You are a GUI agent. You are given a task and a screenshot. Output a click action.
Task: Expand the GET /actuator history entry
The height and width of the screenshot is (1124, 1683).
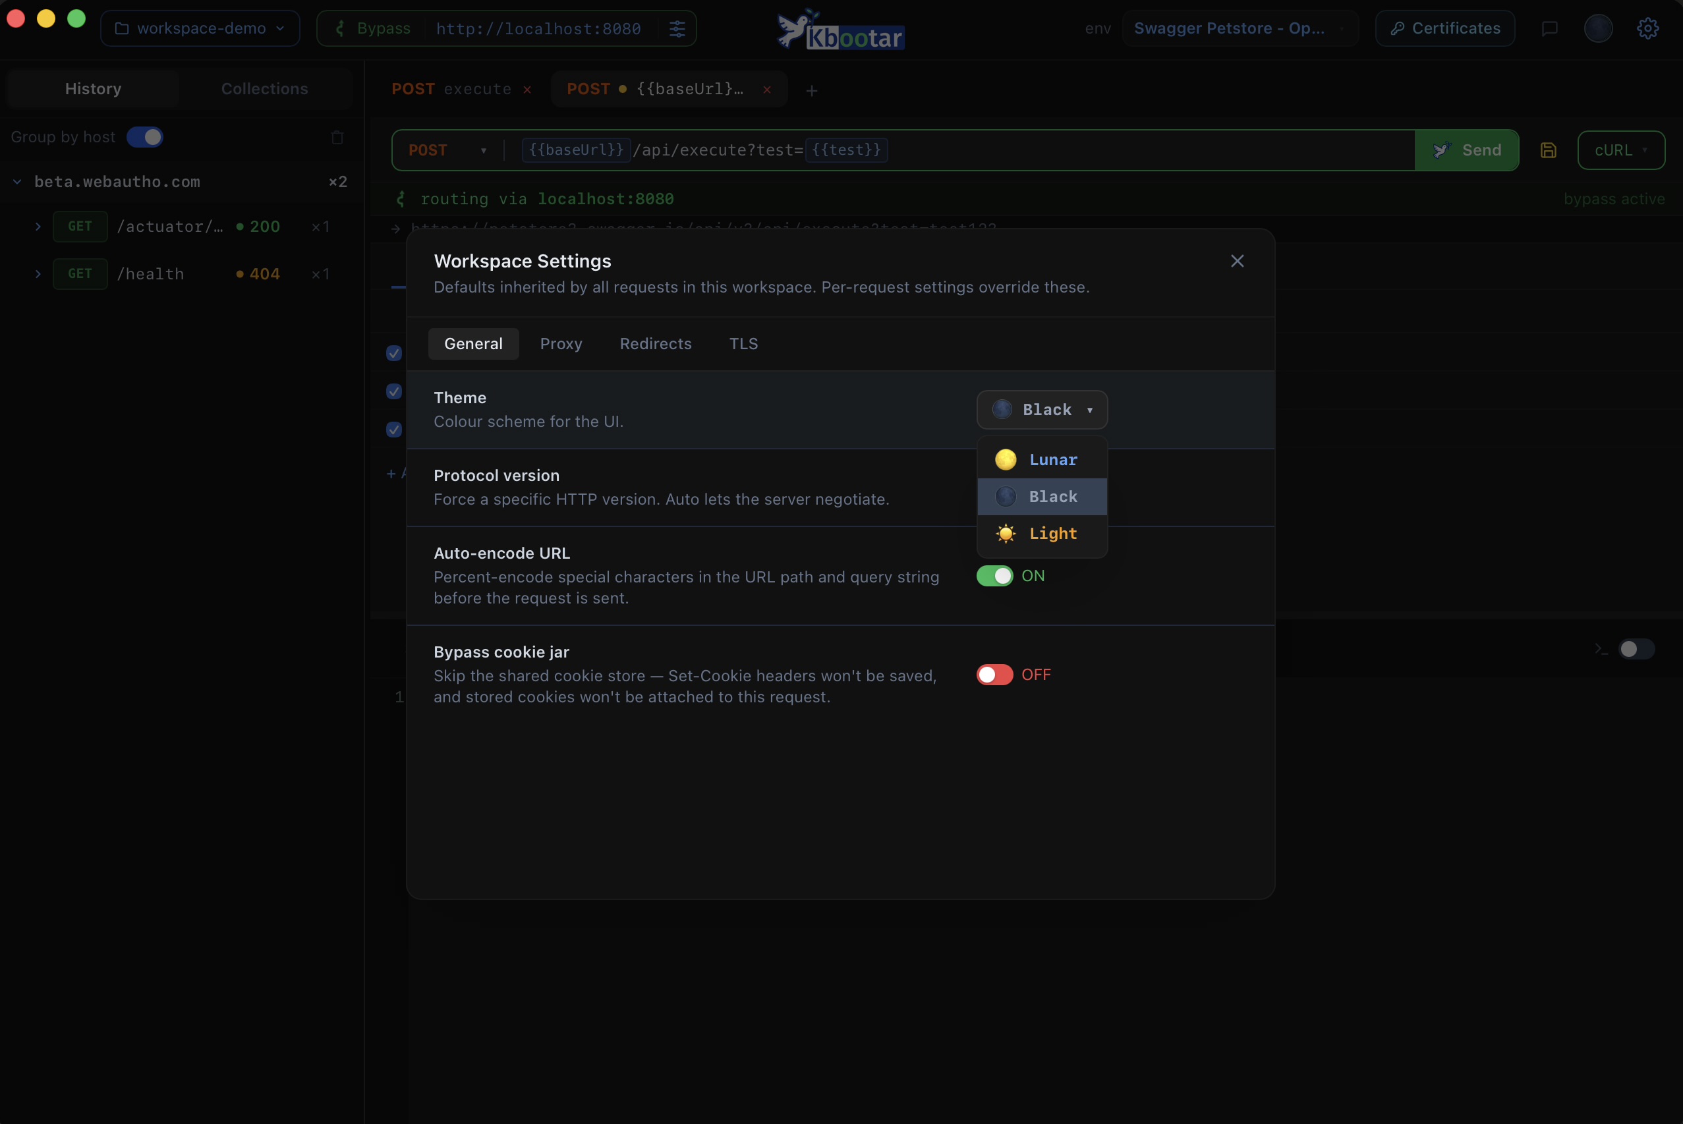point(38,227)
